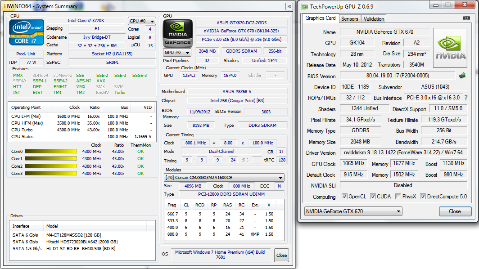The height and width of the screenshot is (269, 479).
Task: Click the NVIDIA logo in GPU-Z
Action: pos(450,48)
